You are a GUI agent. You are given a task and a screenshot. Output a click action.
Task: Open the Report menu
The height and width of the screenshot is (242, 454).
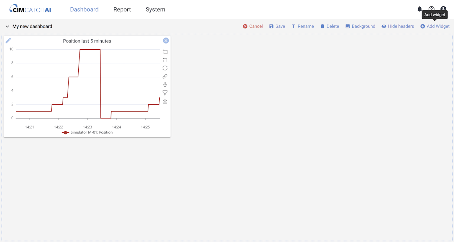point(122,9)
